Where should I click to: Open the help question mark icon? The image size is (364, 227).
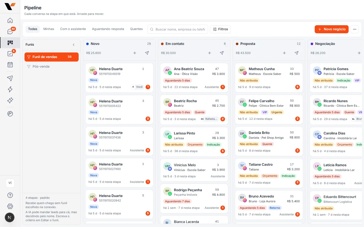coord(10,195)
